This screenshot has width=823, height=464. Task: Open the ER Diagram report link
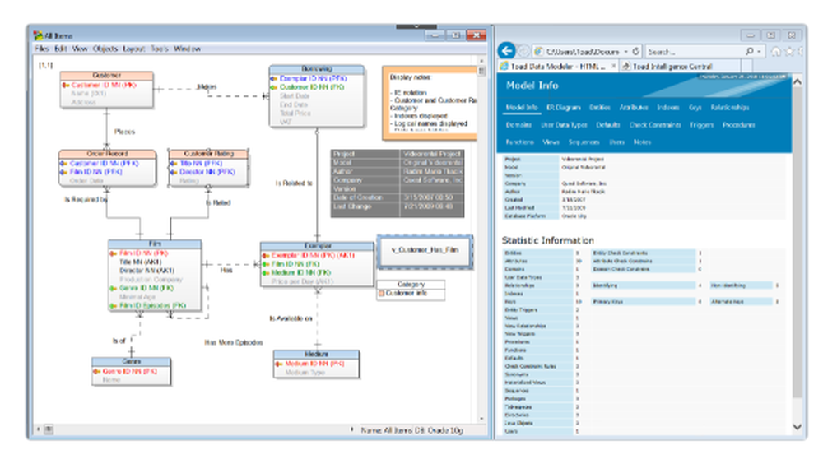point(564,108)
